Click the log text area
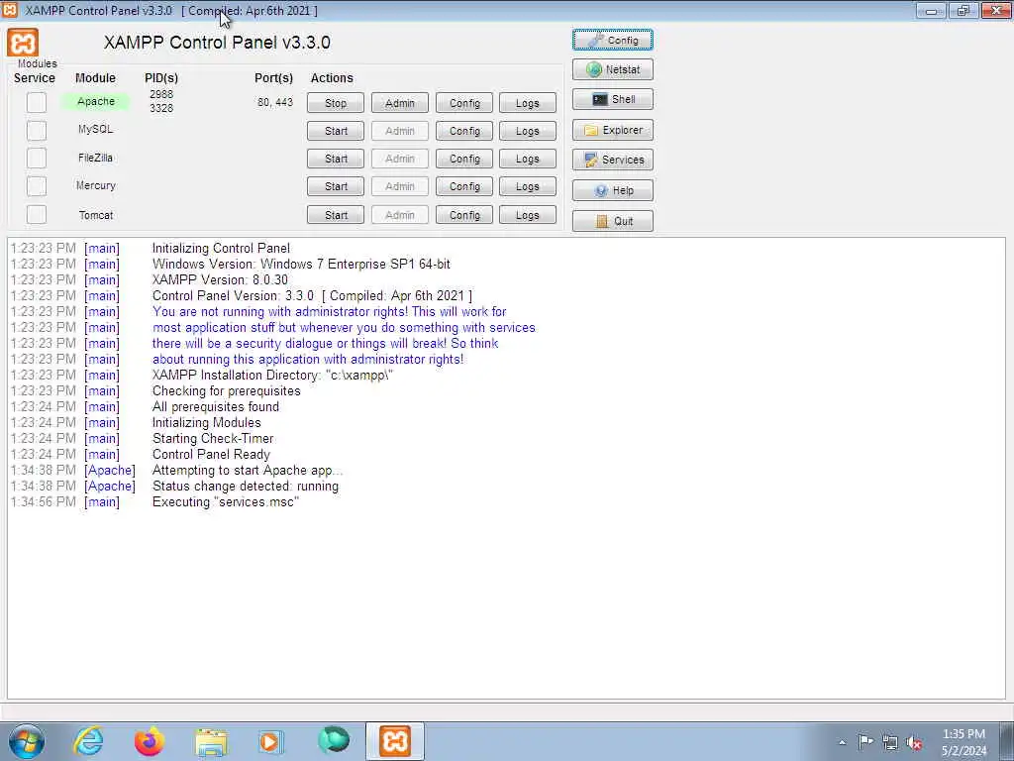Image resolution: width=1014 pixels, height=761 pixels. coord(506,468)
